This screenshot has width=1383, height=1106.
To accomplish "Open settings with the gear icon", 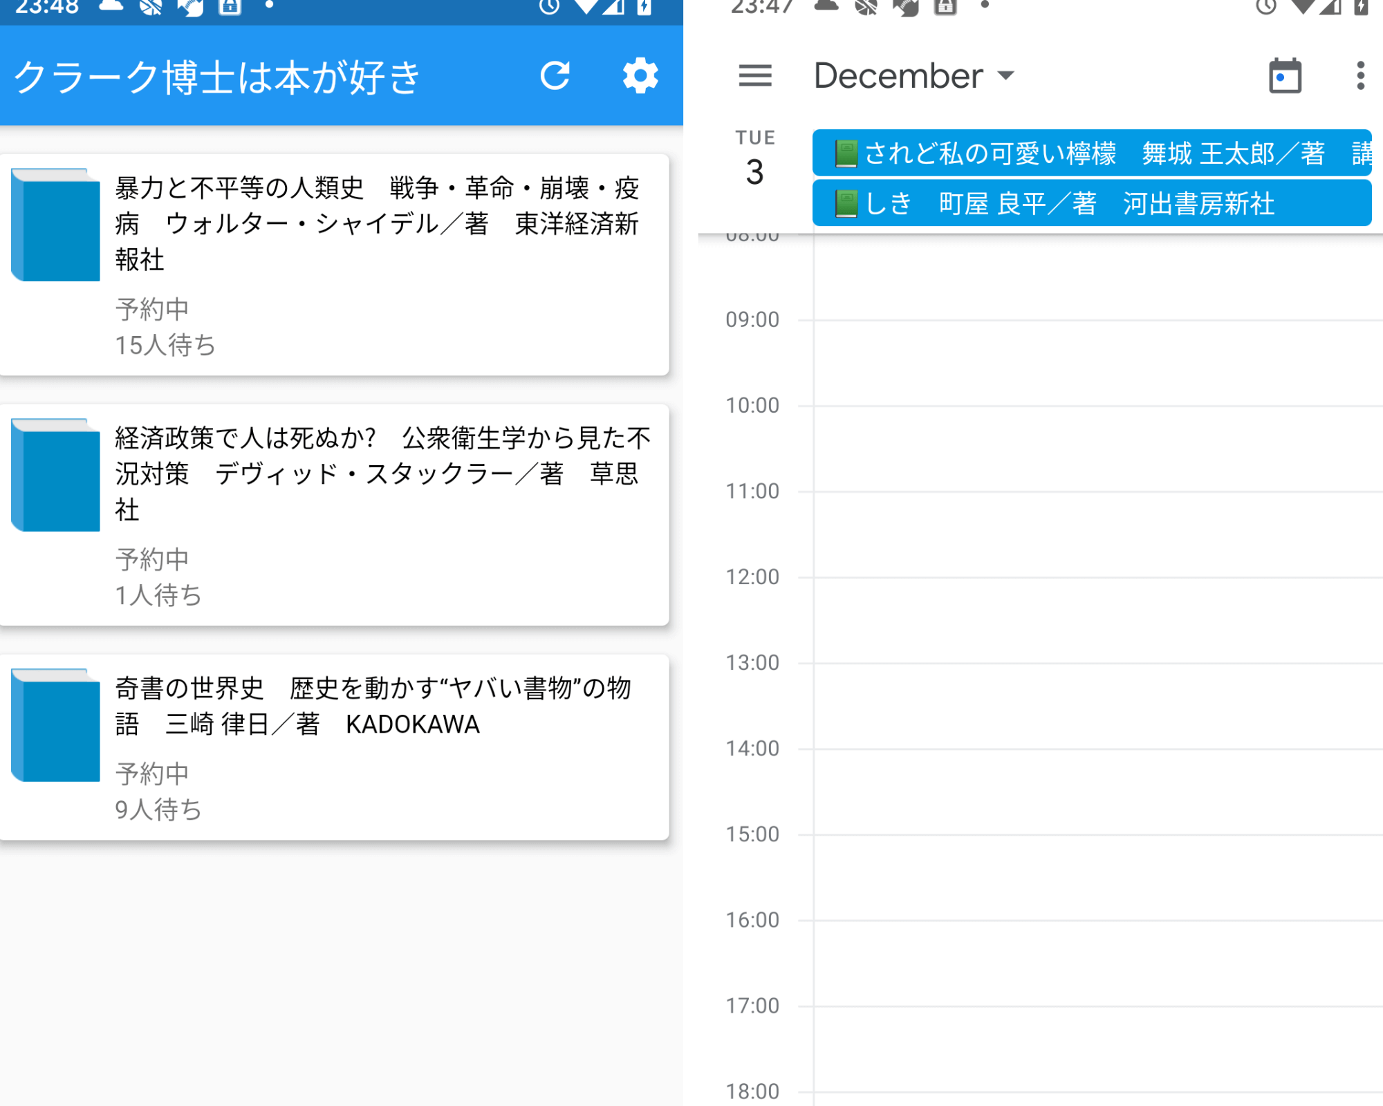I will click(x=640, y=76).
